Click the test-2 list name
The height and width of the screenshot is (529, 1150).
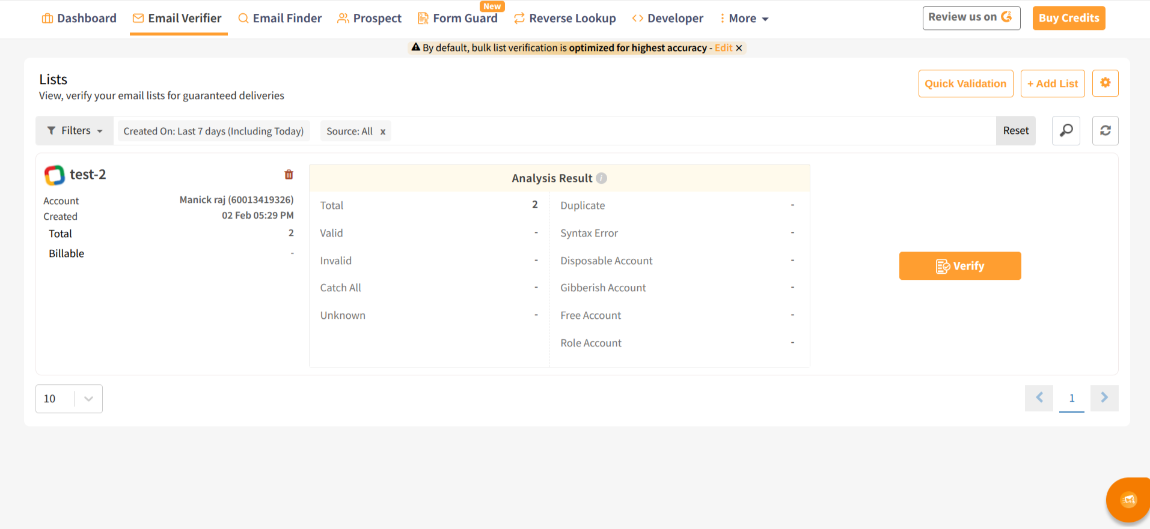point(88,175)
